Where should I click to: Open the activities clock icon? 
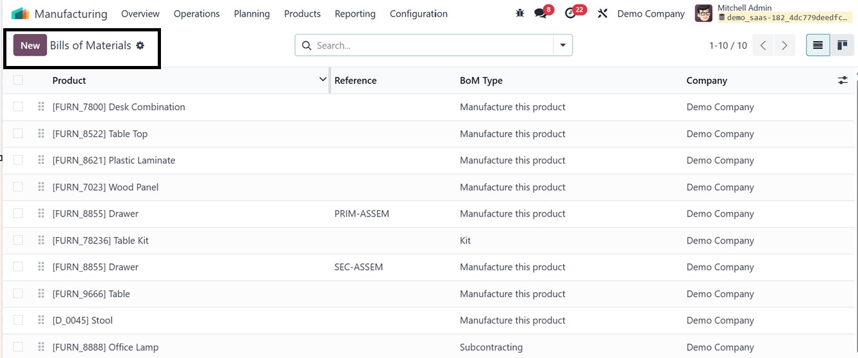[570, 13]
